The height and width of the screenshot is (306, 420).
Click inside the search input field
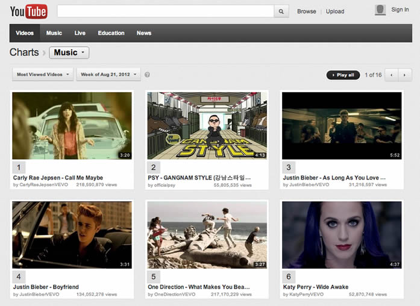(x=166, y=11)
